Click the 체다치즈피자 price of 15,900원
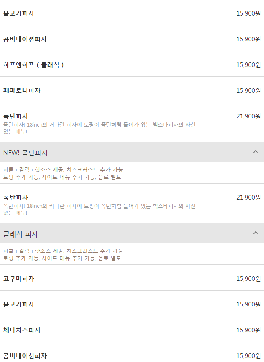The image size is (264, 362). (x=248, y=330)
